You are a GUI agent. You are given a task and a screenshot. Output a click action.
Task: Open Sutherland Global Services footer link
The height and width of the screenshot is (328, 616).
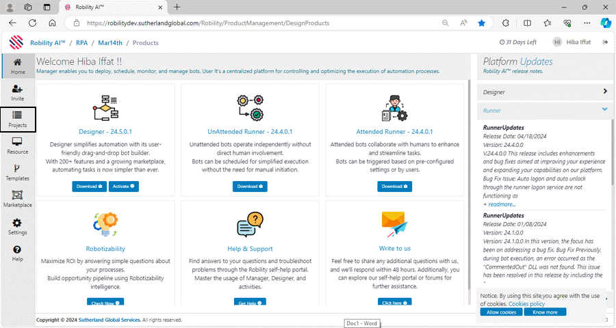point(110,320)
